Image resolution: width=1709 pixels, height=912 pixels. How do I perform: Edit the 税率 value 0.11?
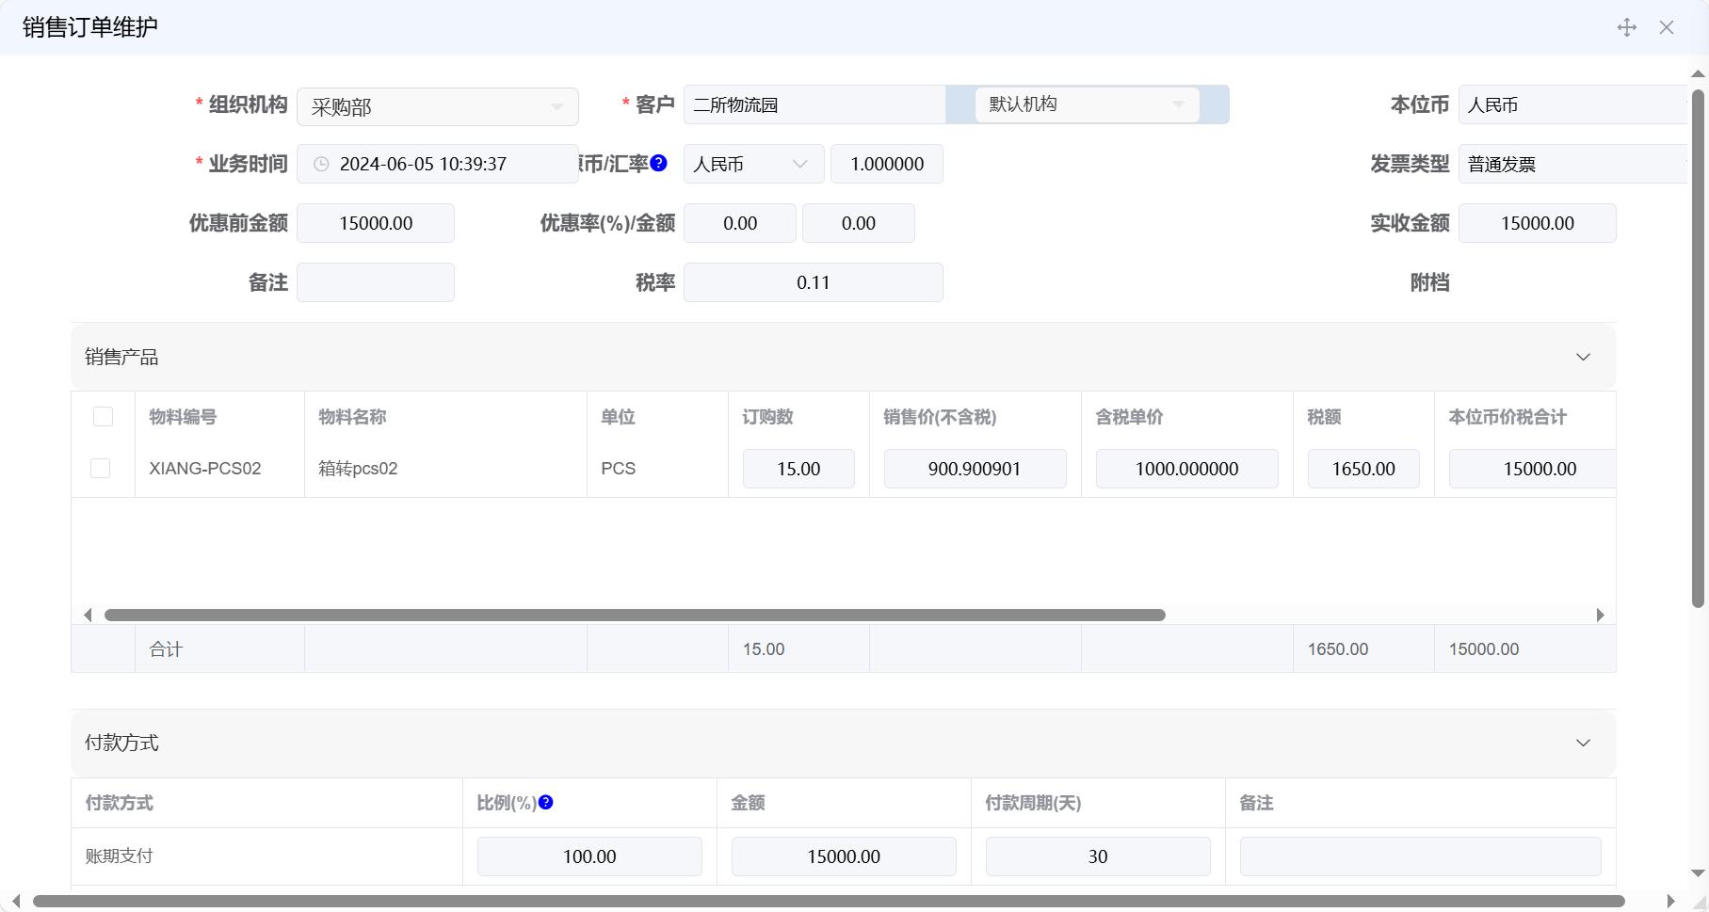point(814,281)
